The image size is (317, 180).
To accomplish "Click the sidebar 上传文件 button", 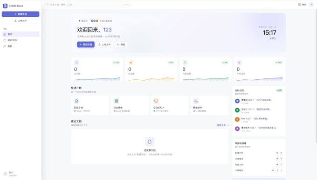I will tap(21, 21).
